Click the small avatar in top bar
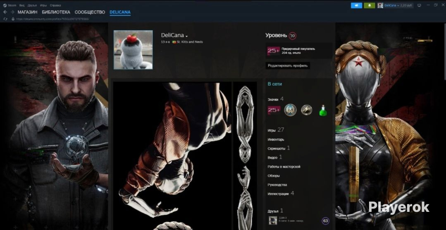 pos(380,5)
